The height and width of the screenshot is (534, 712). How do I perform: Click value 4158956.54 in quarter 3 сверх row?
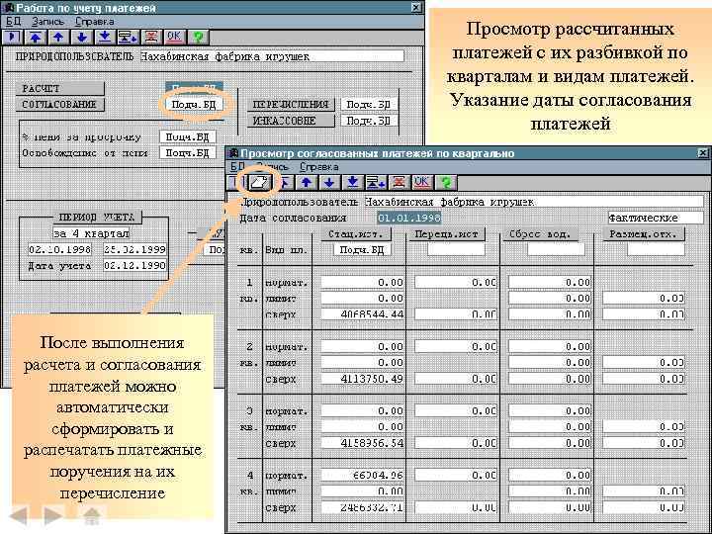tap(362, 443)
